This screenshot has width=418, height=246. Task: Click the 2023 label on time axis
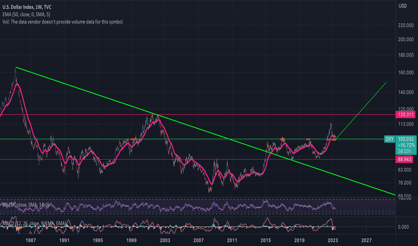point(333,241)
